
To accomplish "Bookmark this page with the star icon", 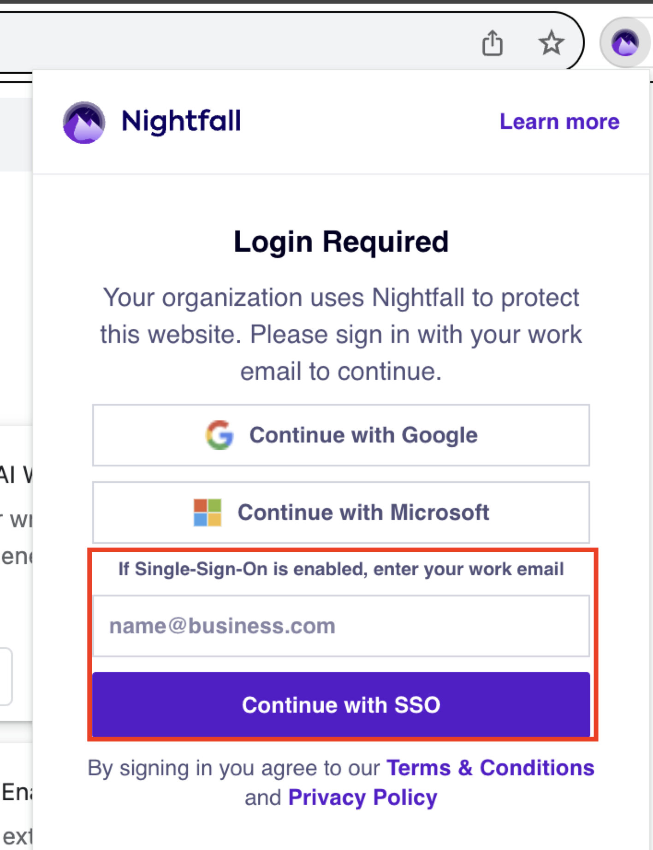I will pyautogui.click(x=551, y=43).
